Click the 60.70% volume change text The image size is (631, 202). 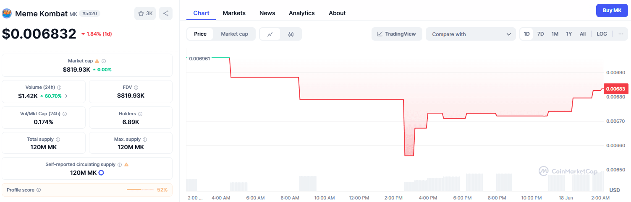53,96
